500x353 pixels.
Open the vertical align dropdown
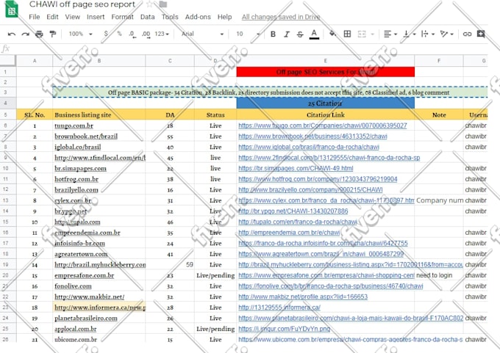(409, 34)
